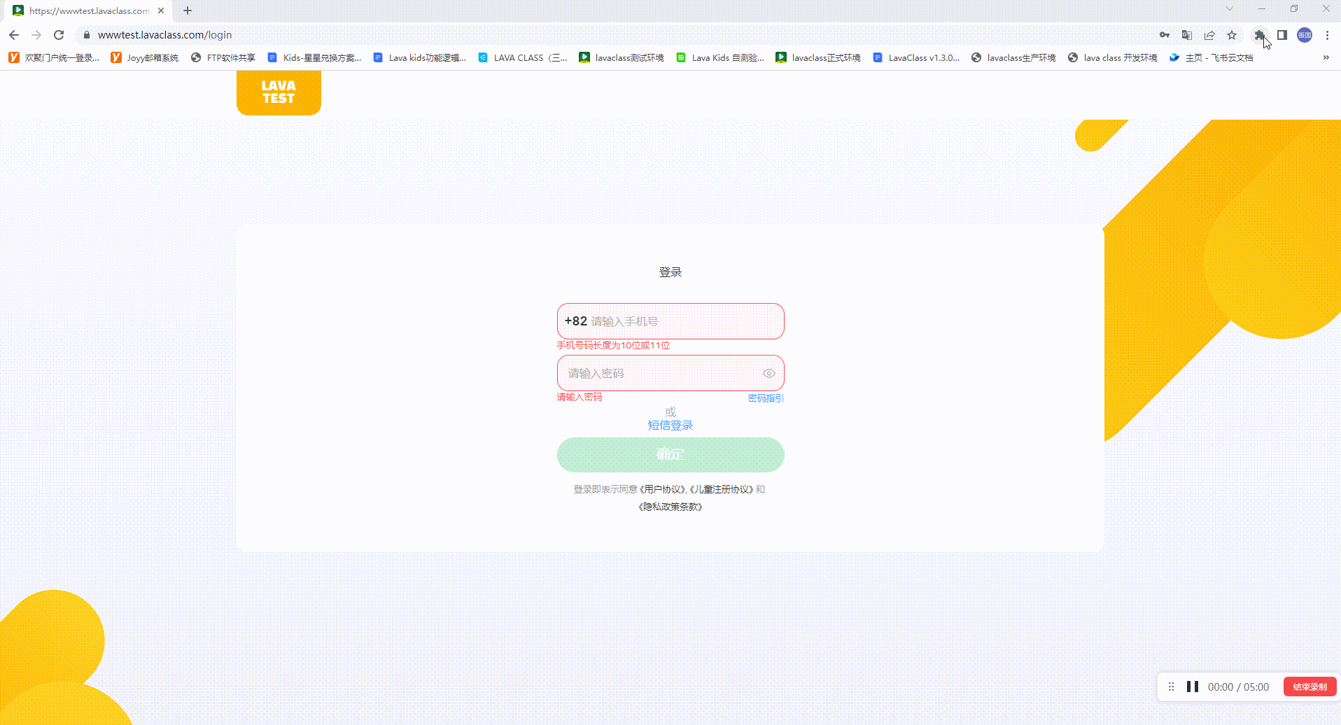
Task: Click the browser back arrow
Action: pyautogui.click(x=14, y=35)
